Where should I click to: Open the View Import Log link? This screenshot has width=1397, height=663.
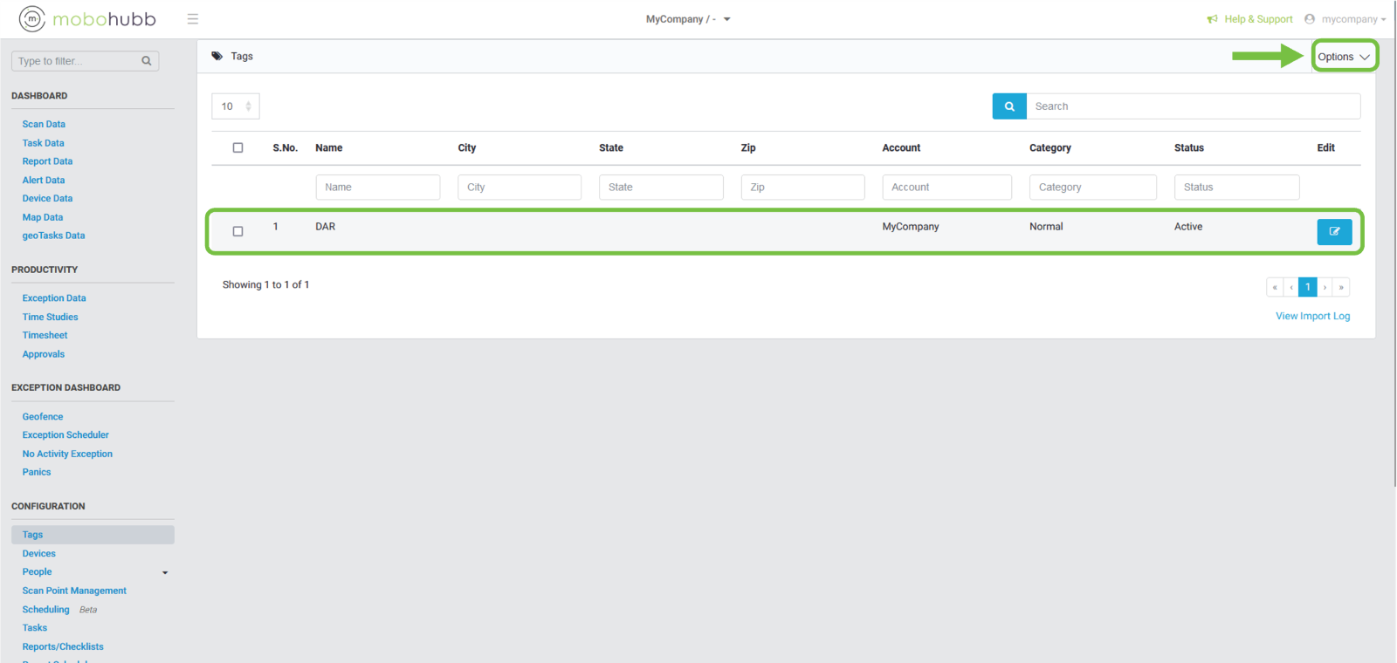click(x=1312, y=316)
